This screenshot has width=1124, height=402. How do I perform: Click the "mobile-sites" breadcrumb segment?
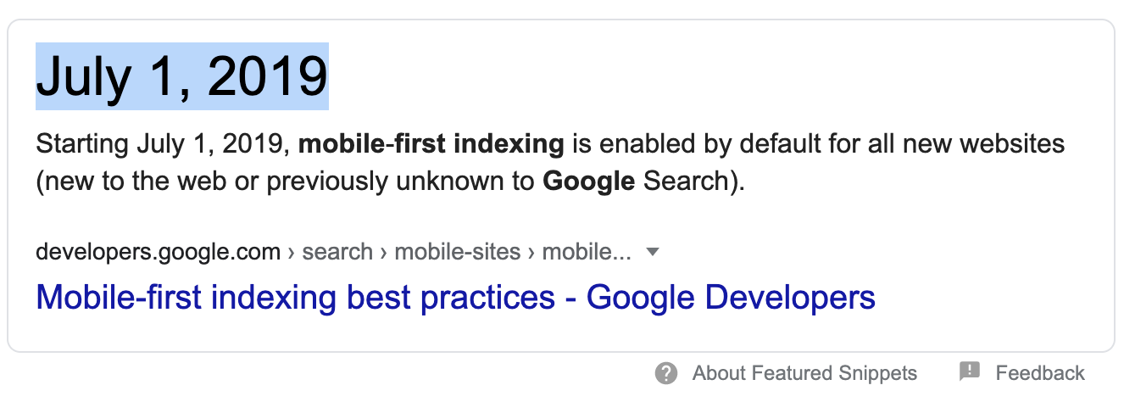(457, 252)
